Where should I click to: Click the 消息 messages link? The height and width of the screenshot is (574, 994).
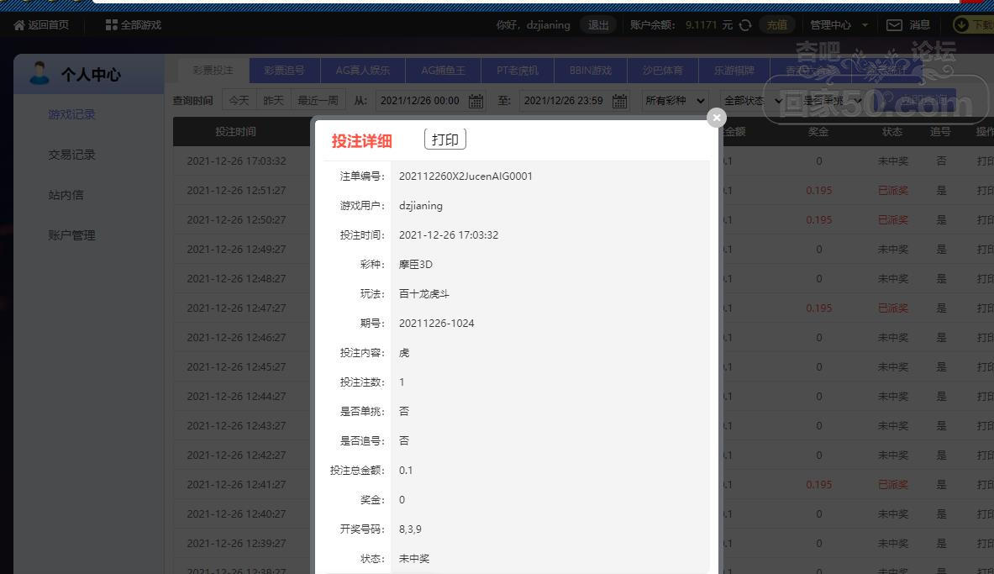pyautogui.click(x=920, y=24)
